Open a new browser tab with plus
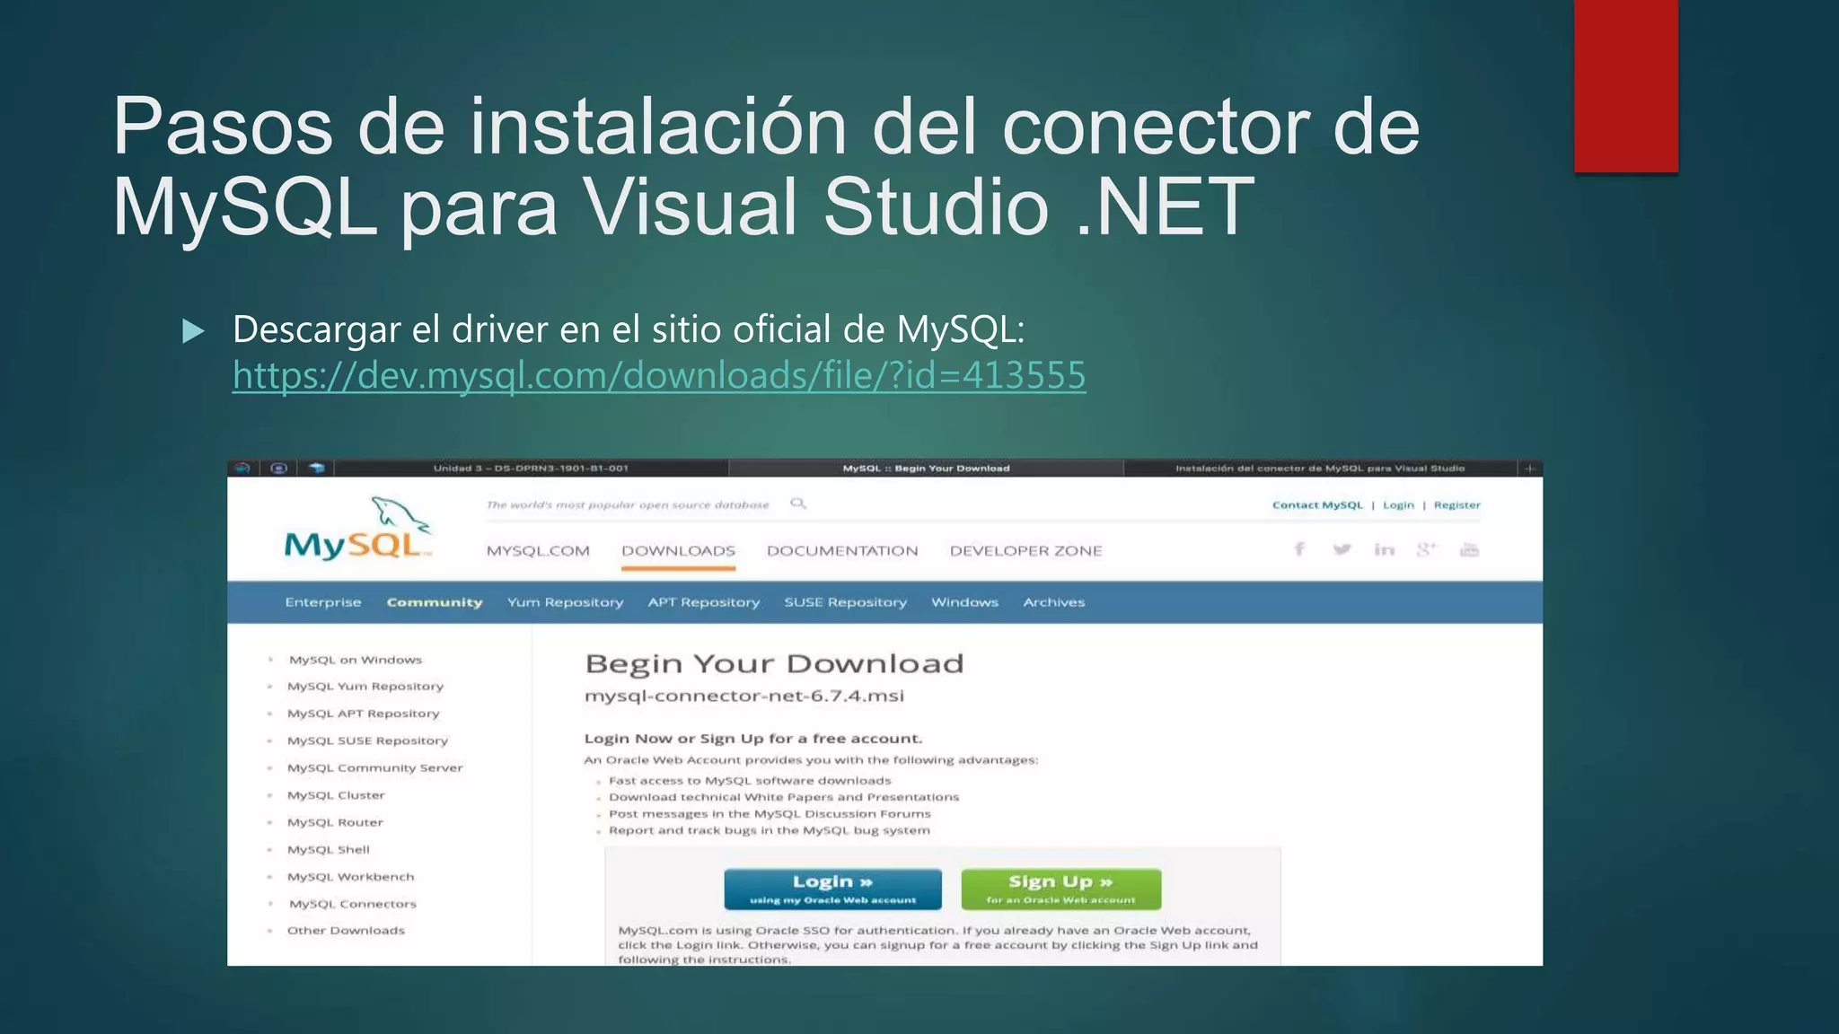 tap(1530, 468)
